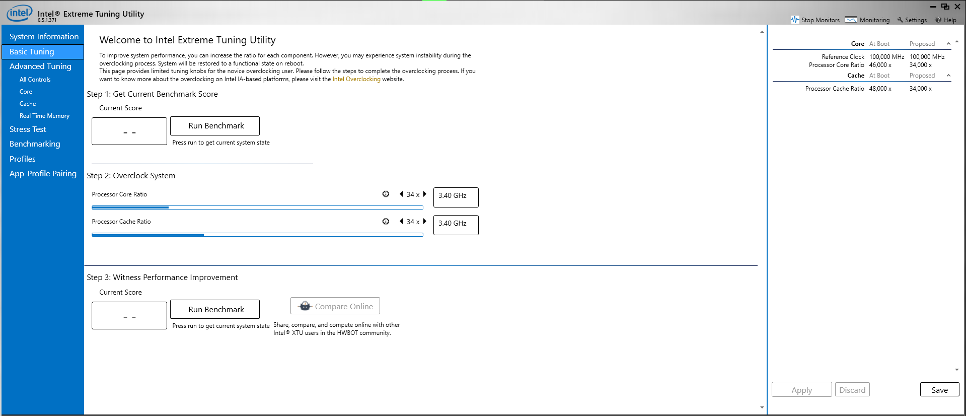This screenshot has height=416, width=966.
Task: Select Basic Tuning in the sidebar
Action: click(x=43, y=52)
